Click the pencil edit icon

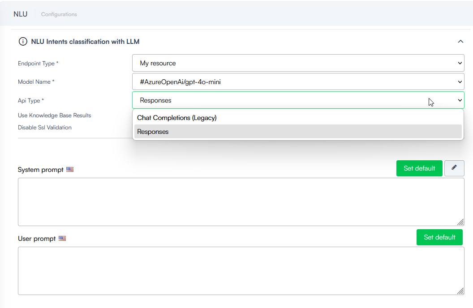[454, 168]
